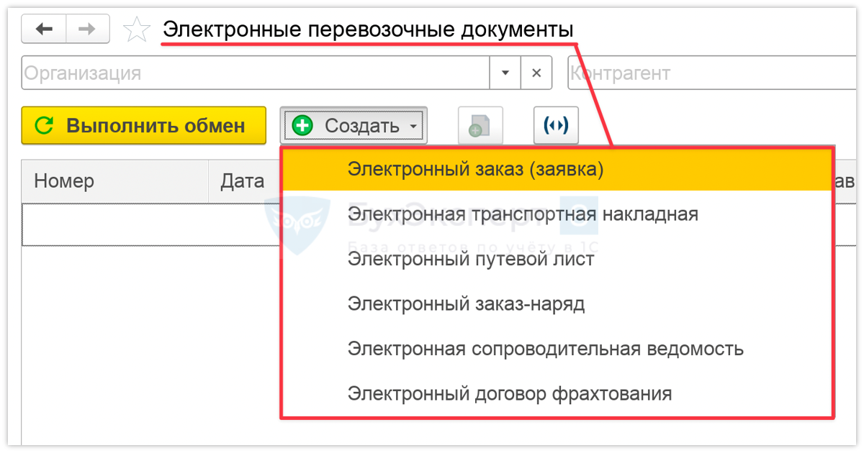Choose Электронная сопроводительная ведомость
Image resolution: width=864 pixels, height=453 pixels.
point(557,349)
